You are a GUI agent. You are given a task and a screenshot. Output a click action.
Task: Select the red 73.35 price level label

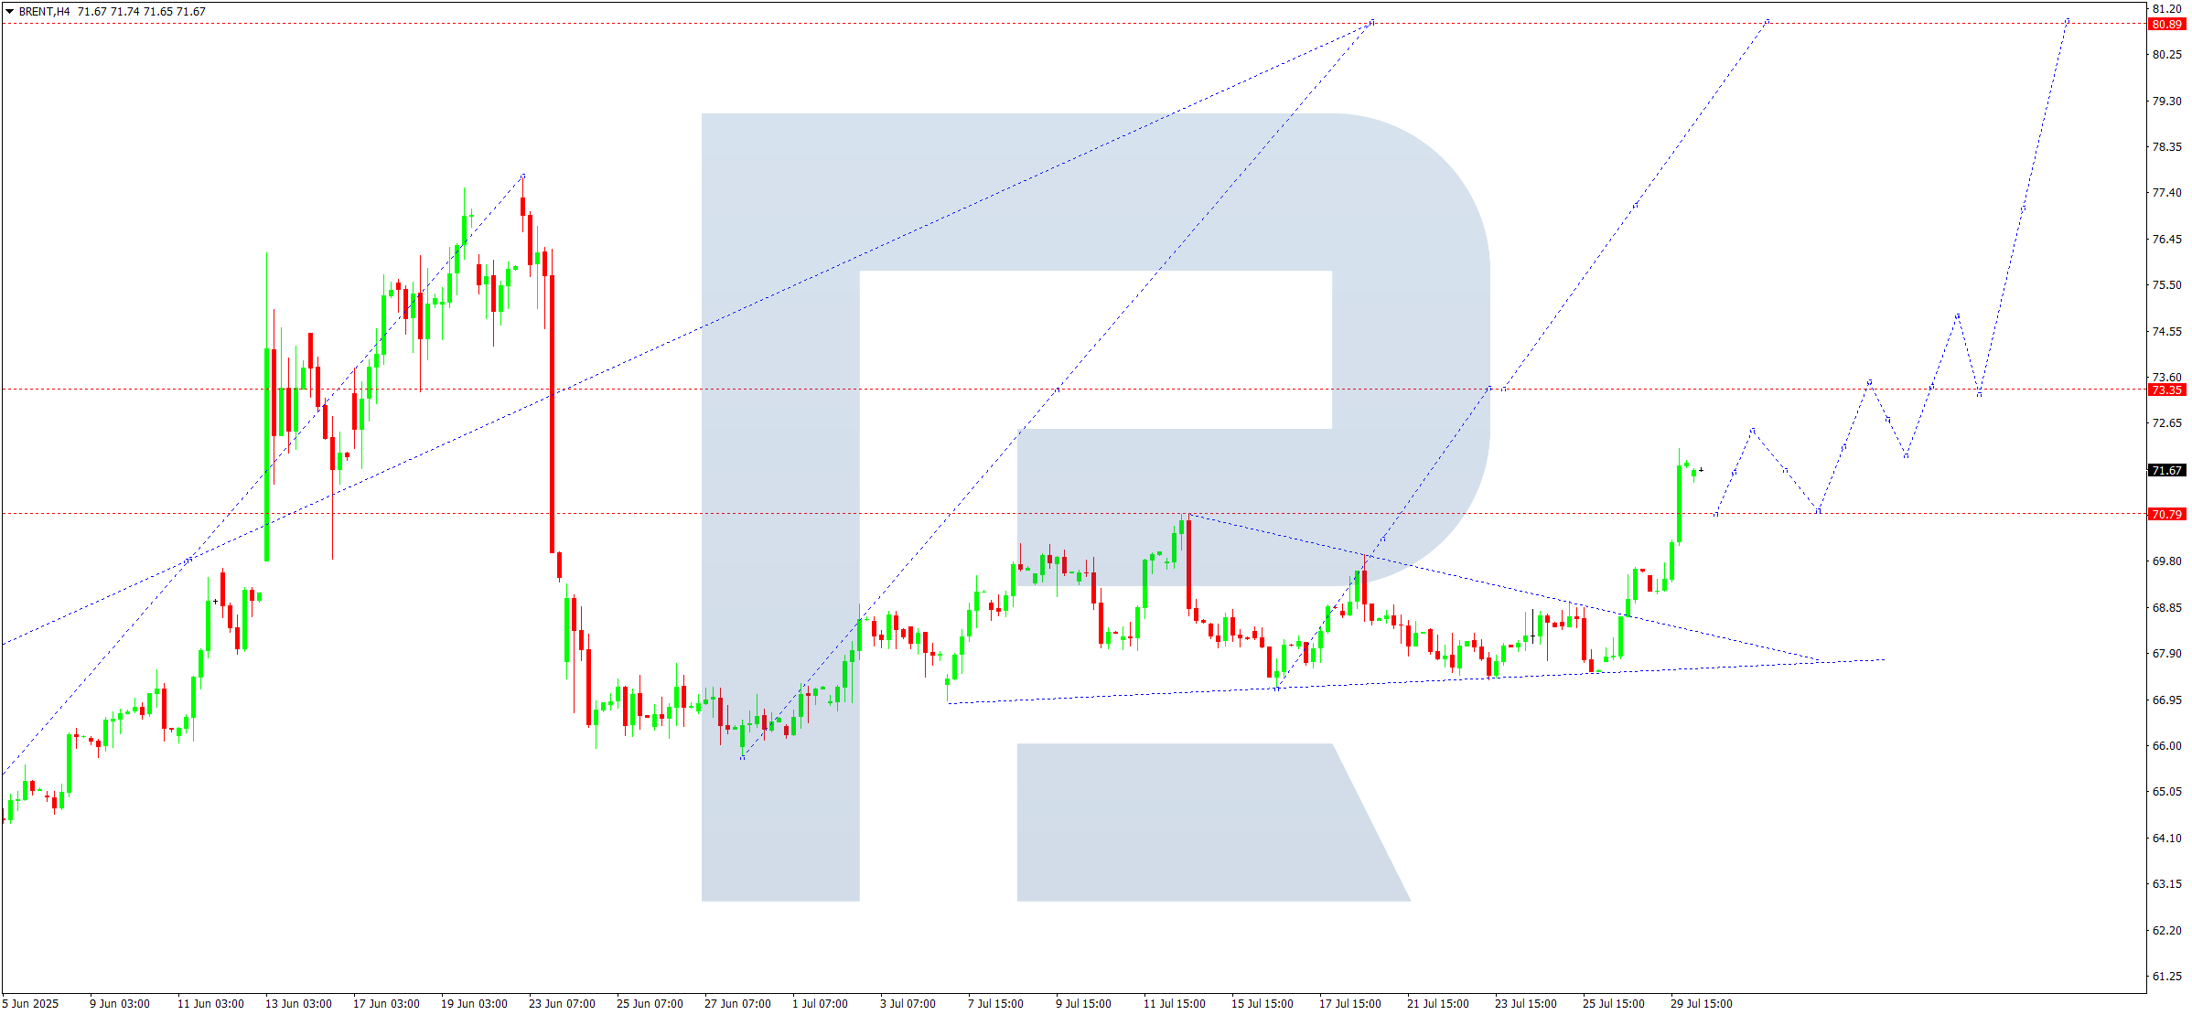click(x=2166, y=390)
